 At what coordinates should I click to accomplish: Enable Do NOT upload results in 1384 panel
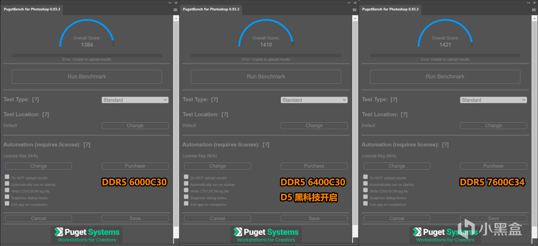coord(7,177)
